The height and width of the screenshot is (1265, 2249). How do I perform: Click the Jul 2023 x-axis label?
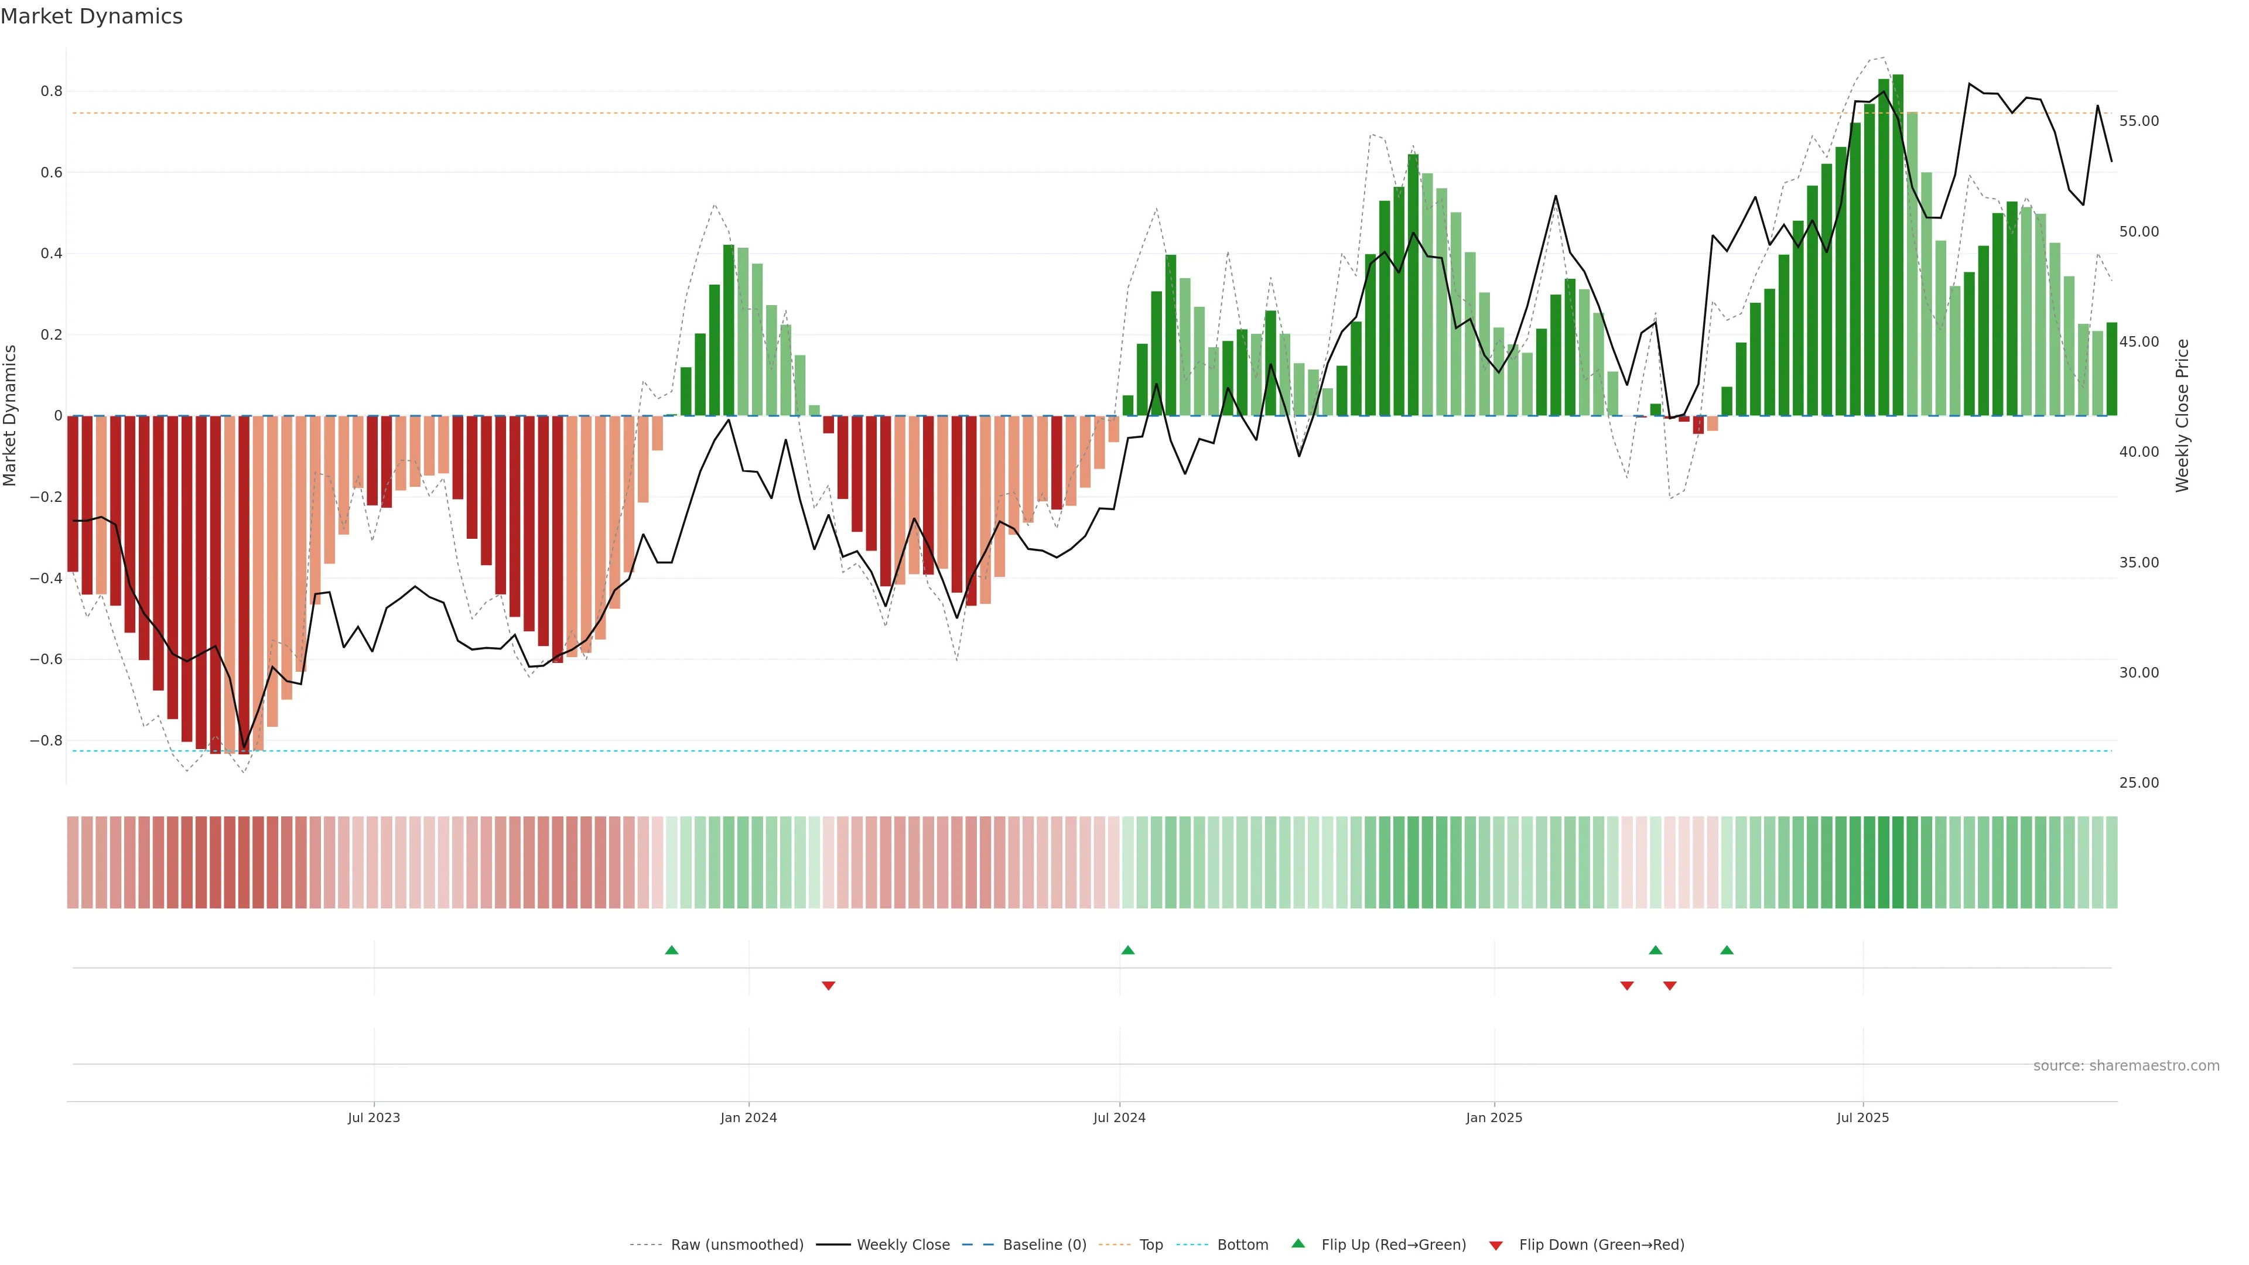tap(374, 1117)
